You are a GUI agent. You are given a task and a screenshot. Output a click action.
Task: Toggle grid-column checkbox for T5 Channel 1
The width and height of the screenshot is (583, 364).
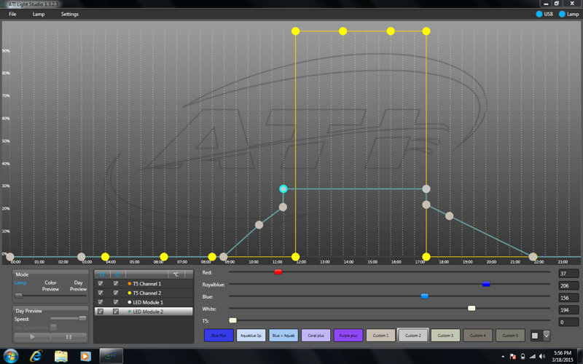coord(101,283)
